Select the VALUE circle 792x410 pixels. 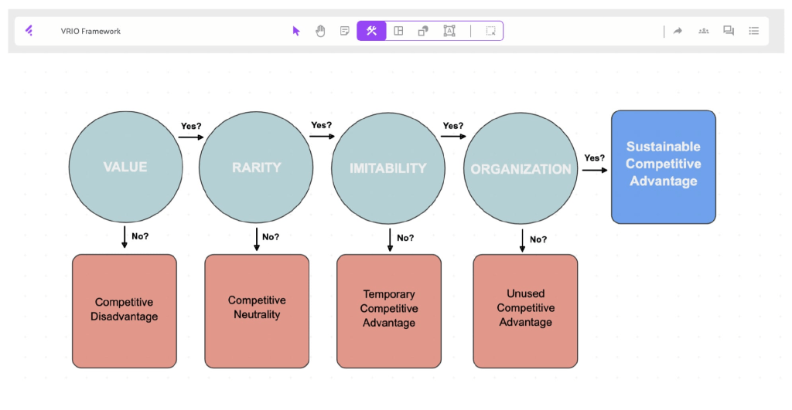125,168
